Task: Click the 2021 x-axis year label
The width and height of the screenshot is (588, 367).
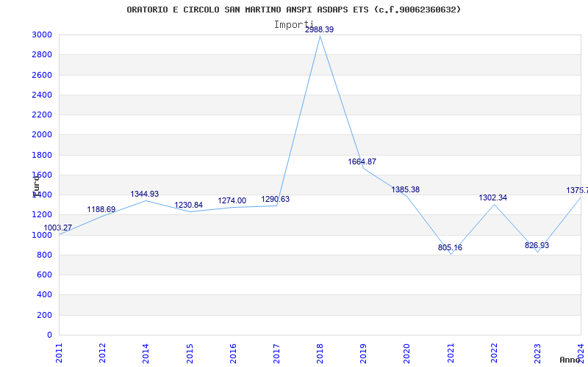Action: pyautogui.click(x=451, y=353)
